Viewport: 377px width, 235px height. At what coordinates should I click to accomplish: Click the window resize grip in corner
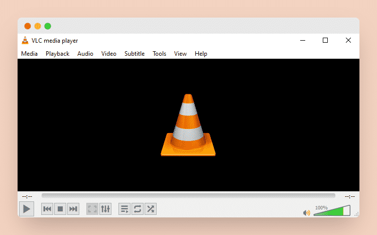[x=356, y=214]
